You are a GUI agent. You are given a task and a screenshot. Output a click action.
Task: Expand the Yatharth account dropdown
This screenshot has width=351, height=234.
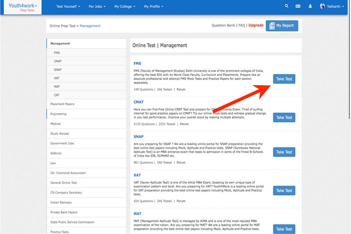(x=335, y=7)
